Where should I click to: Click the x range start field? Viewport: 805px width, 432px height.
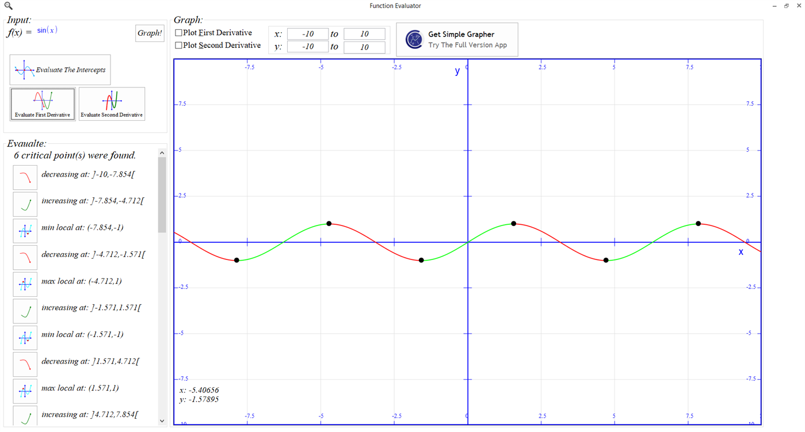tap(307, 33)
